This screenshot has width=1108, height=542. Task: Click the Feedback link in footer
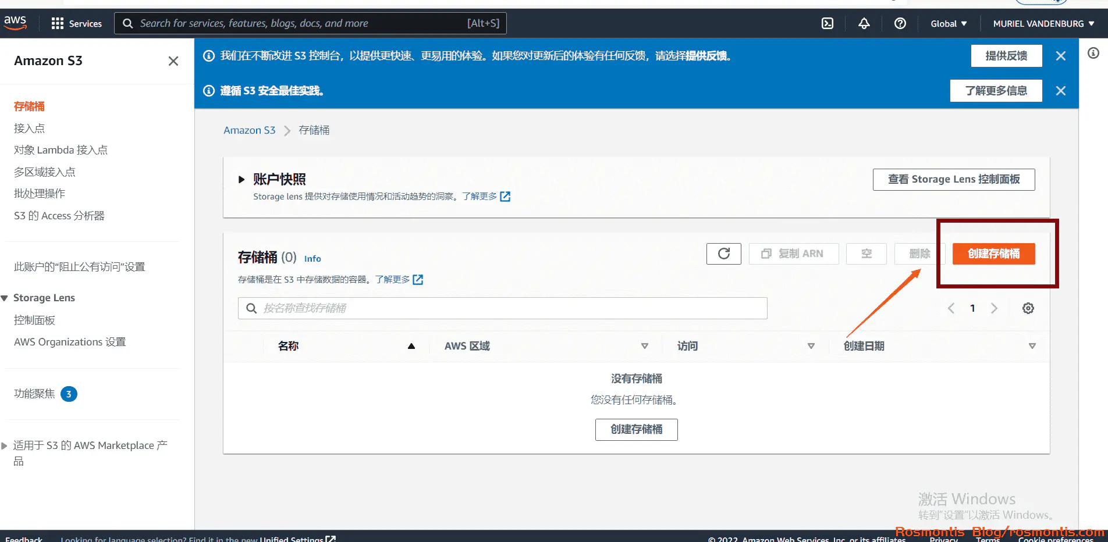tap(24, 539)
